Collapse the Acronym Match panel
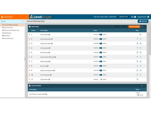 [142, 86]
